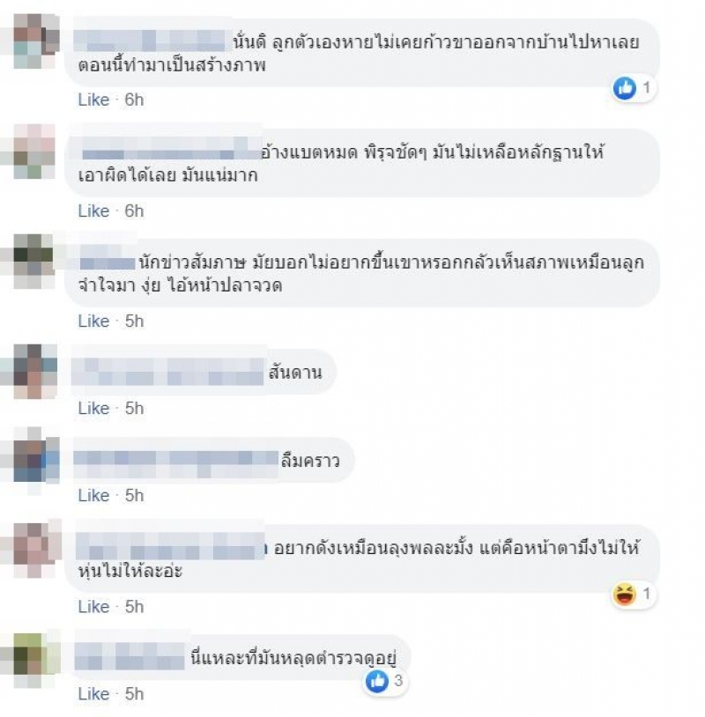Open the sixth commenter's pinkish avatar

coord(35,550)
